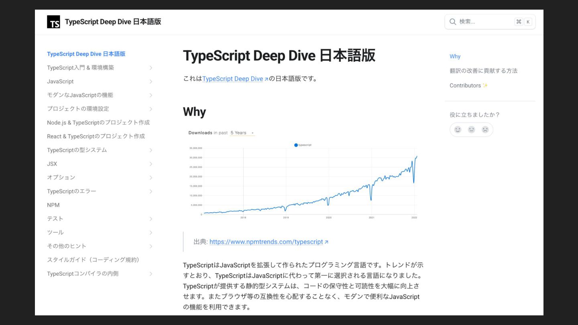Open モダンなJavaScriptの機能 sidebar page

[80, 95]
